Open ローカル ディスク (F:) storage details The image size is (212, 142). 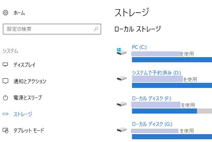(x=151, y=98)
